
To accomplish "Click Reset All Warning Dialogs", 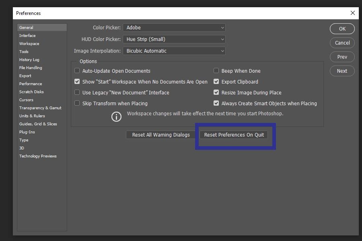I will 161,135.
